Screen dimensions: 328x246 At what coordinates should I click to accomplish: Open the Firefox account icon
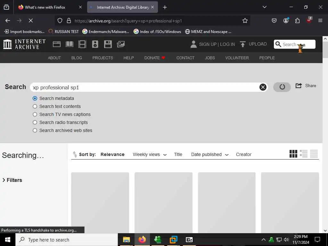(286, 20)
